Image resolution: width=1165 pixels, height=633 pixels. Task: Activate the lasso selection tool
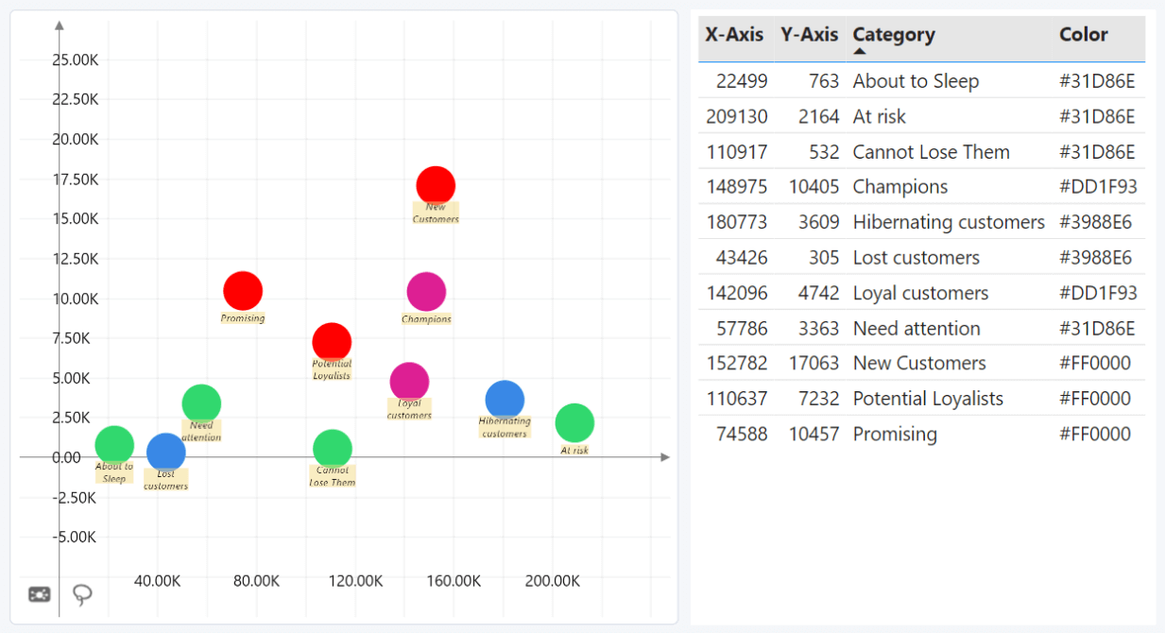click(x=83, y=594)
